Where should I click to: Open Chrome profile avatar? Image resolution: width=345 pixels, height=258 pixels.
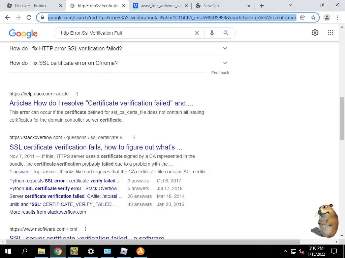click(x=327, y=17)
